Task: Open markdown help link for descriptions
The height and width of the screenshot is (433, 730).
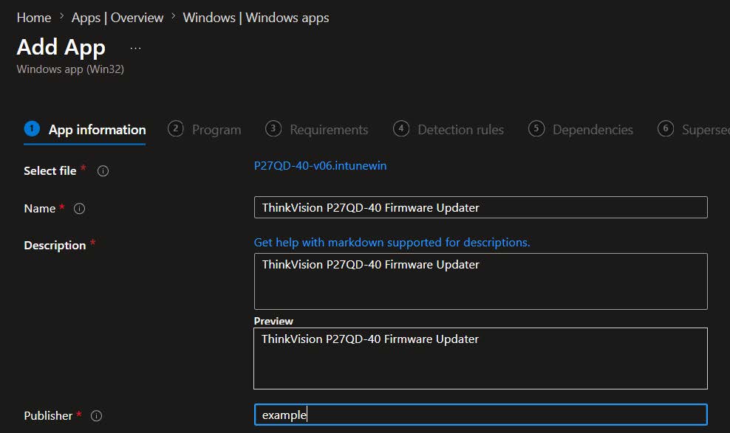Action: click(x=392, y=243)
